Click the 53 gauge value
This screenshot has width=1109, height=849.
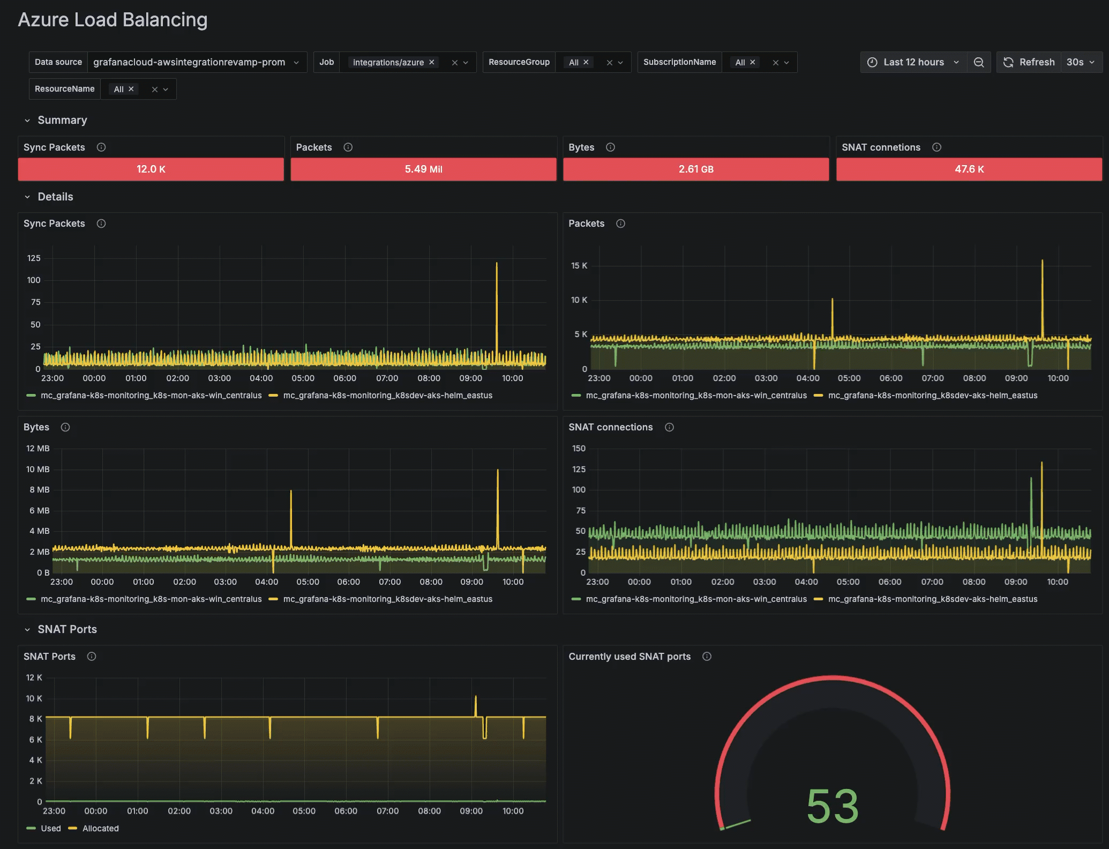[x=833, y=806]
